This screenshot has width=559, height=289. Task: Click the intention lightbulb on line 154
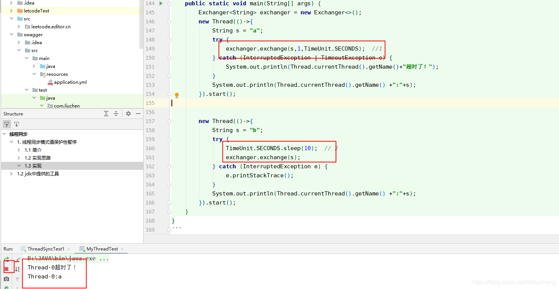point(176,95)
